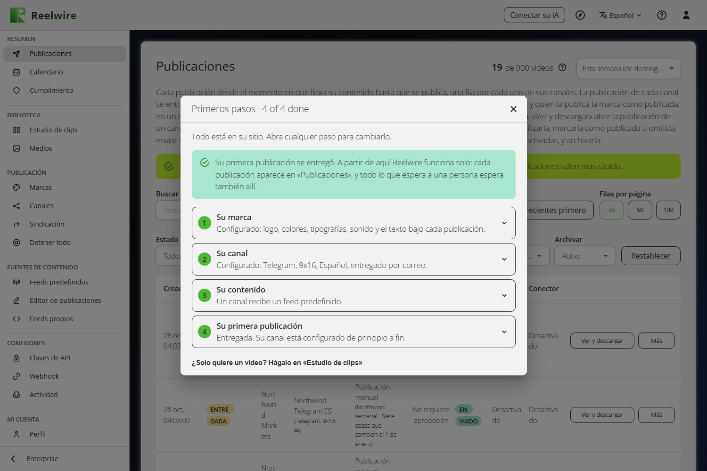This screenshot has width=707, height=471.
Task: Expand the Su marca step
Action: pos(353,223)
